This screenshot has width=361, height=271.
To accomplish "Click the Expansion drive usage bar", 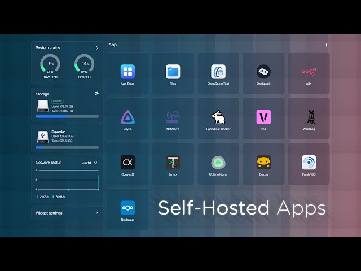I will pyautogui.click(x=67, y=147).
